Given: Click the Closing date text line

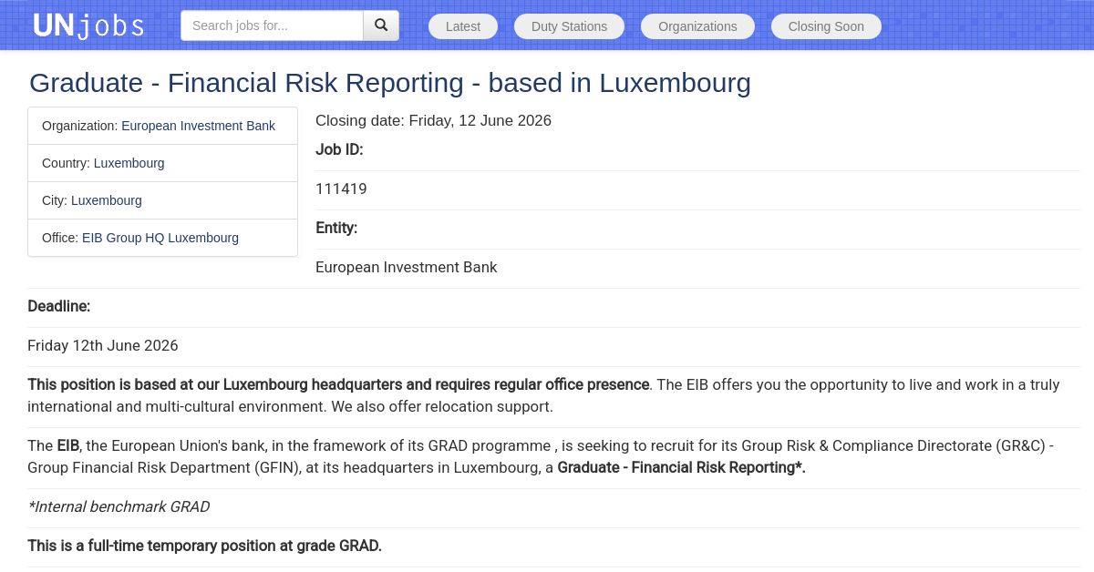Looking at the screenshot, I should point(433,121).
